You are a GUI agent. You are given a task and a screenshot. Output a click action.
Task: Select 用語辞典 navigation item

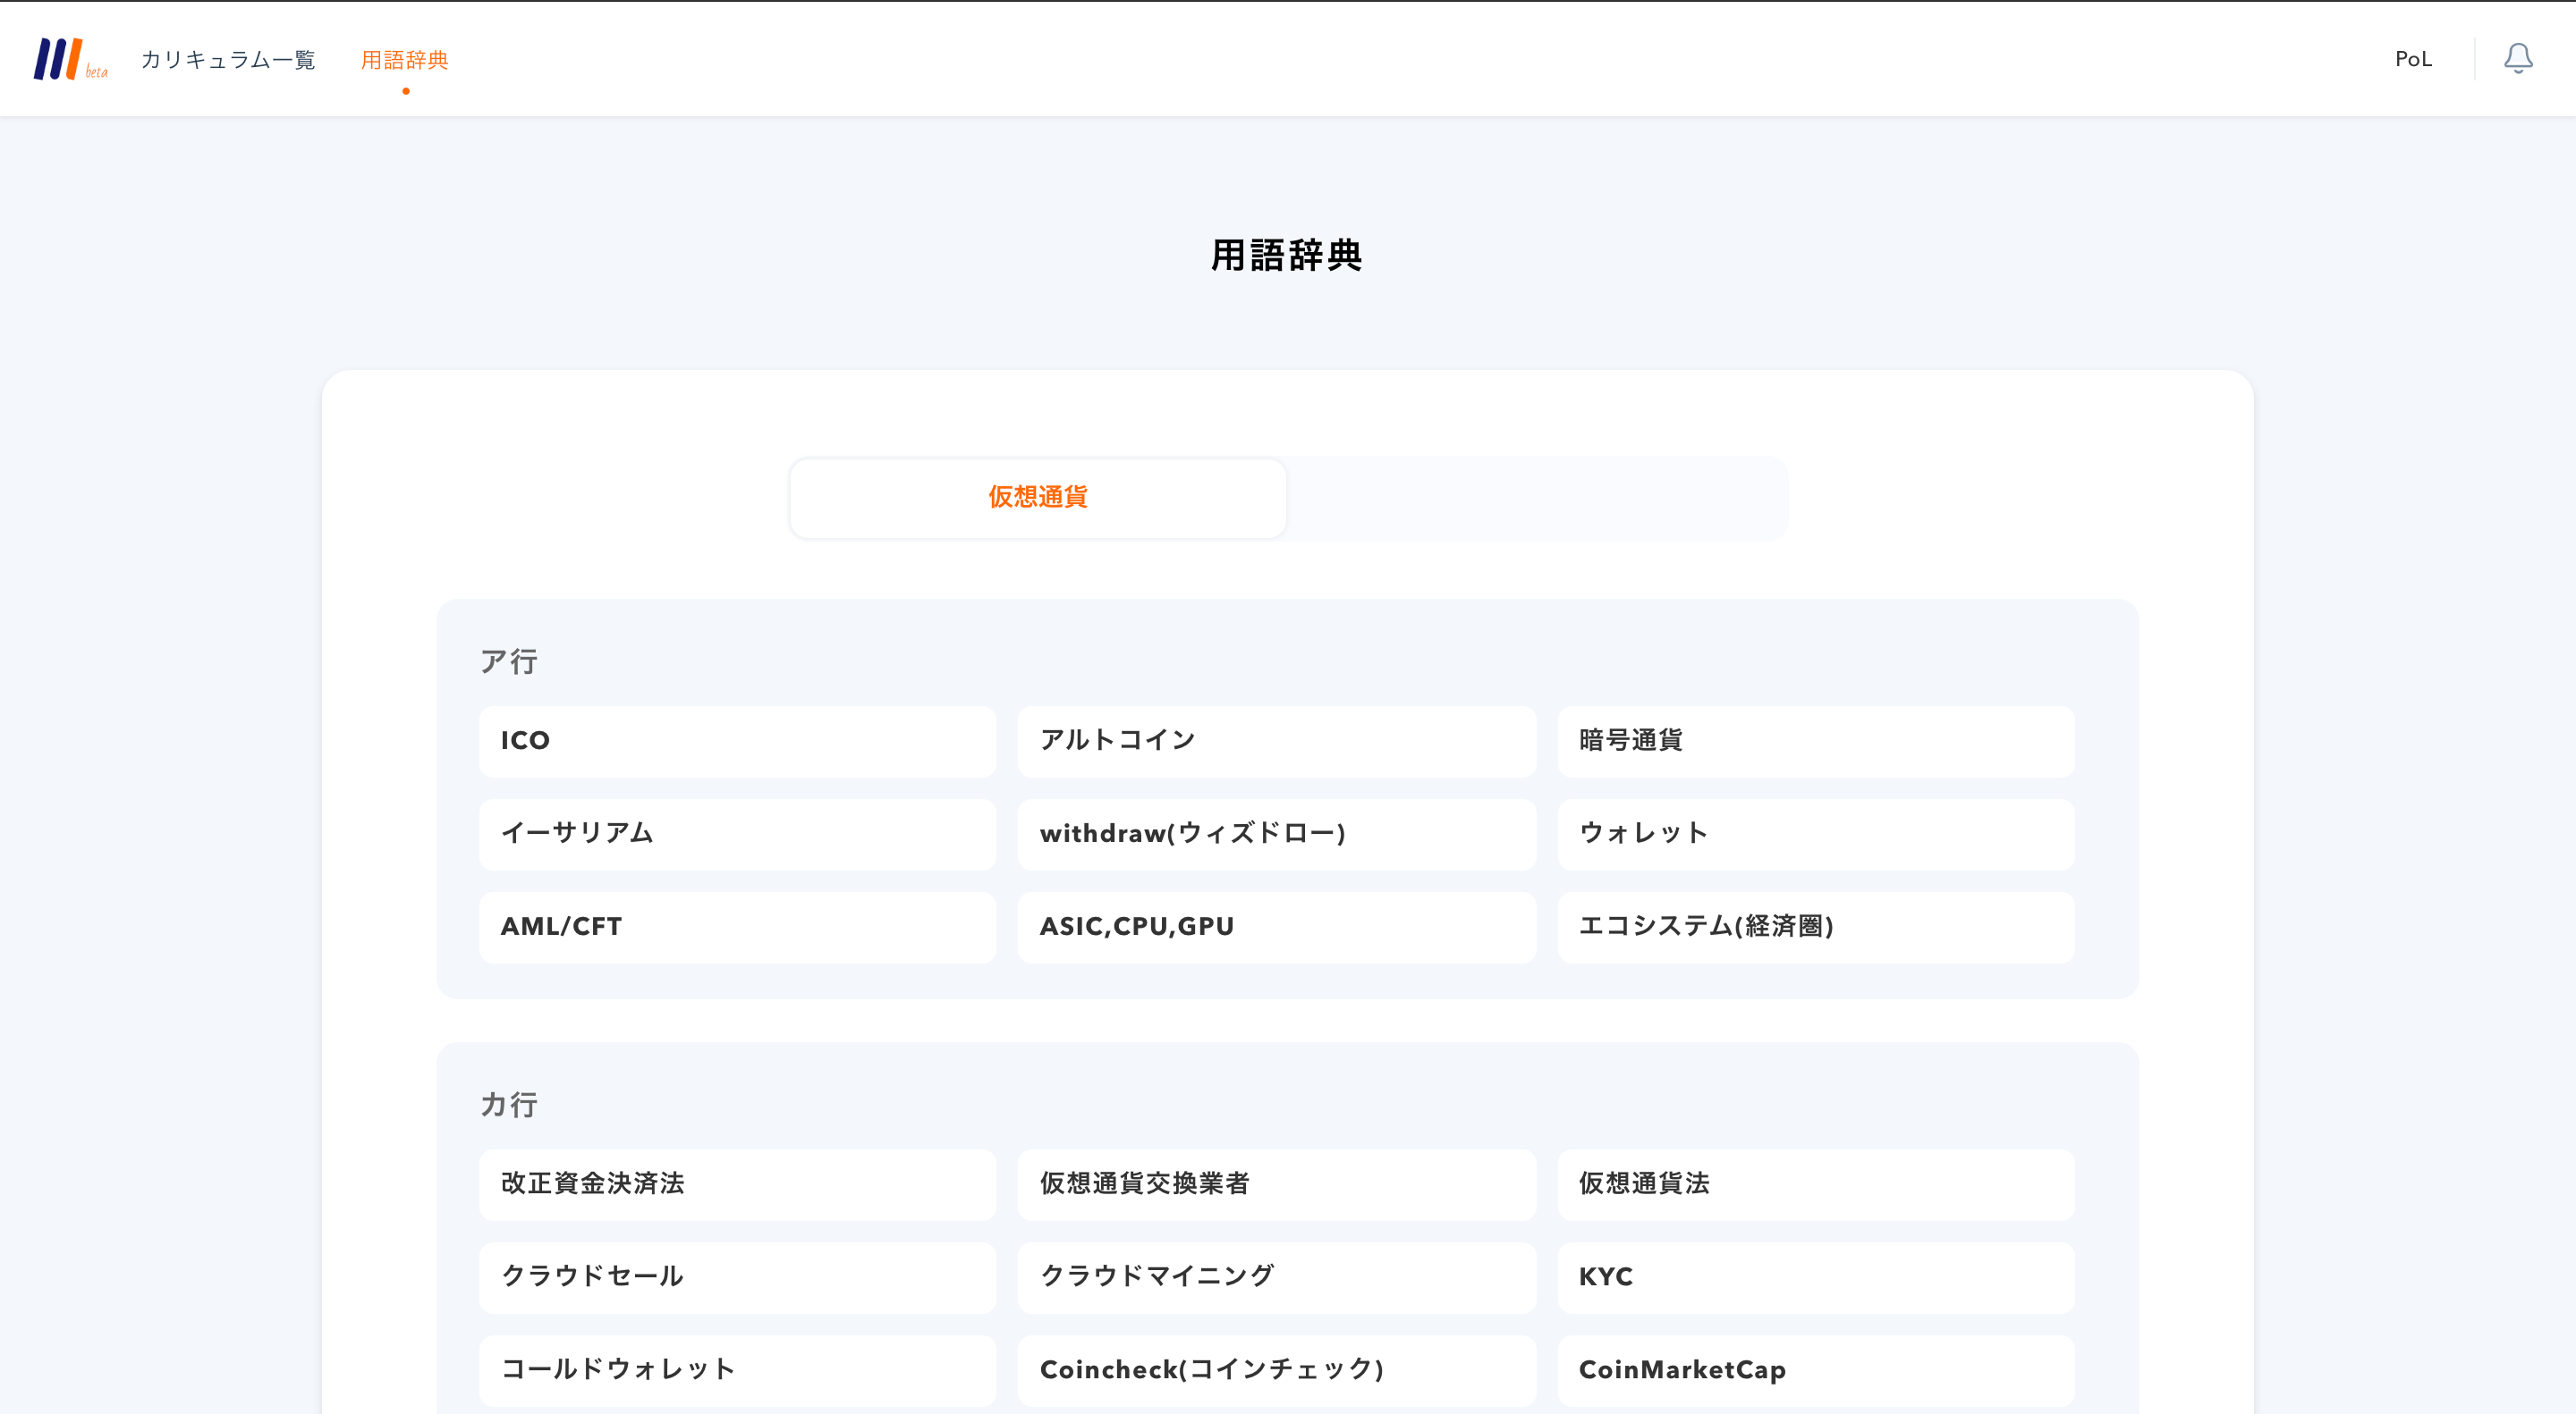click(x=405, y=60)
